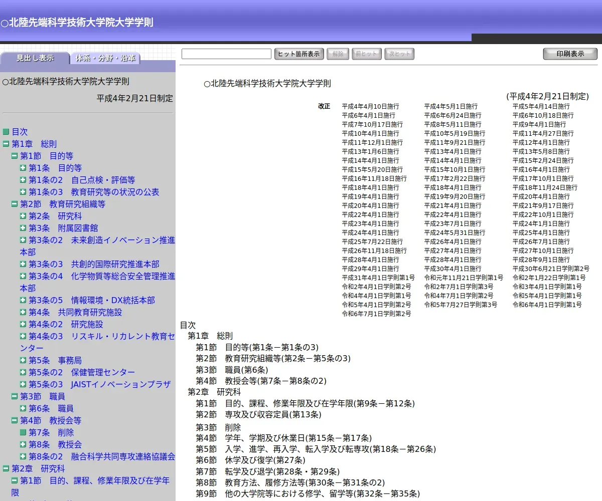Screen dimensions: 602x501
Task: Expand the plus icon beside 第2条 研究科
Action: pyautogui.click(x=23, y=216)
